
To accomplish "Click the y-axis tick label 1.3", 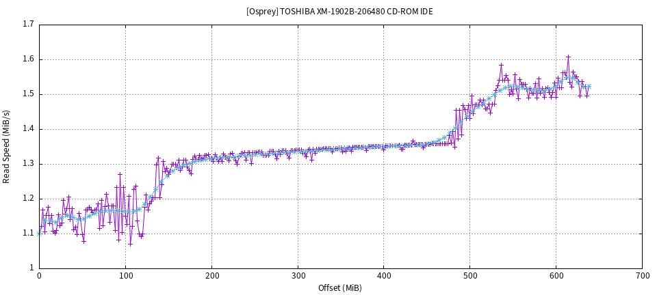I will pyautogui.click(x=29, y=163).
